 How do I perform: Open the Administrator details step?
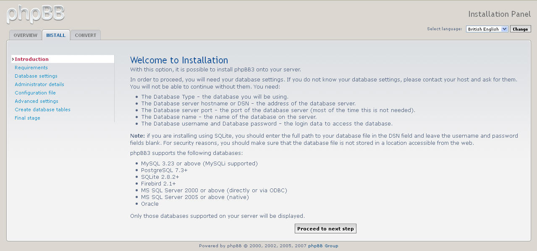(39, 84)
